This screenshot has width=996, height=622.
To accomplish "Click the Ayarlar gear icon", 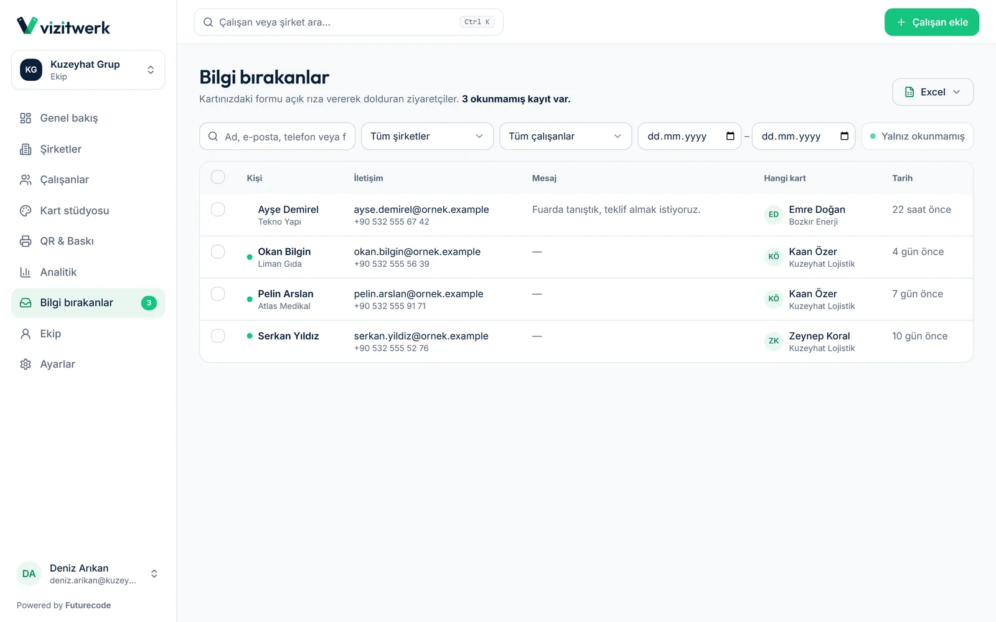I will pyautogui.click(x=26, y=364).
